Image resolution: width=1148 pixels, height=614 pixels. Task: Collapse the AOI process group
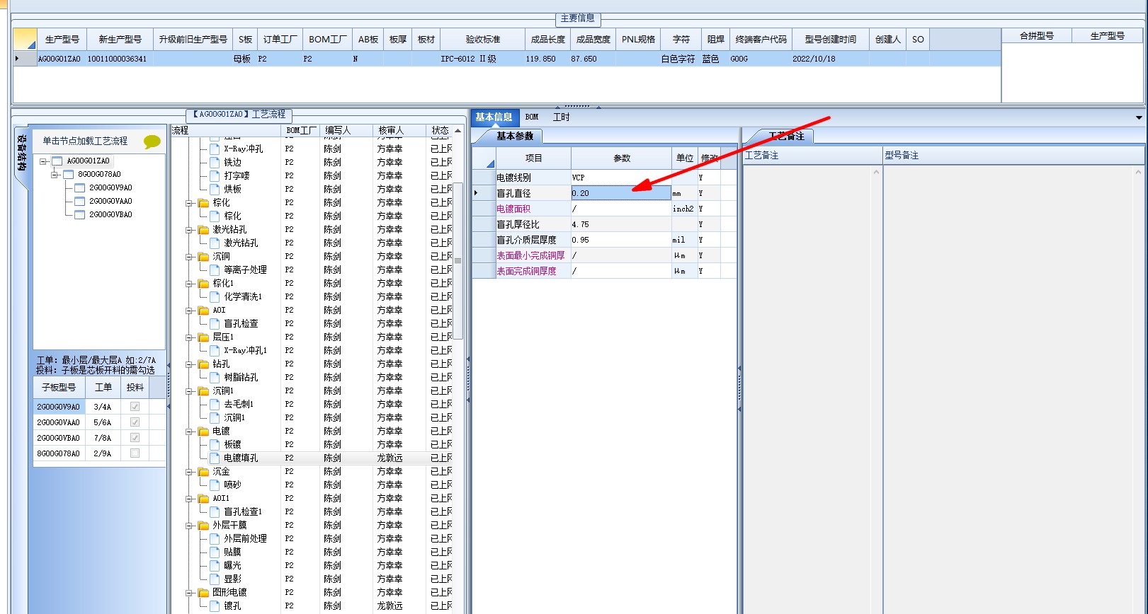point(190,311)
